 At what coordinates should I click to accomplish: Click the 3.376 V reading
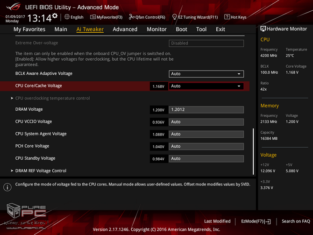click(x=267, y=188)
